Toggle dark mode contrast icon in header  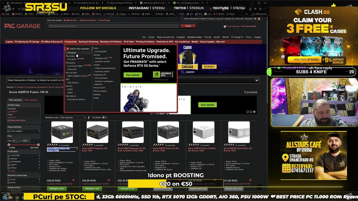(255, 19)
